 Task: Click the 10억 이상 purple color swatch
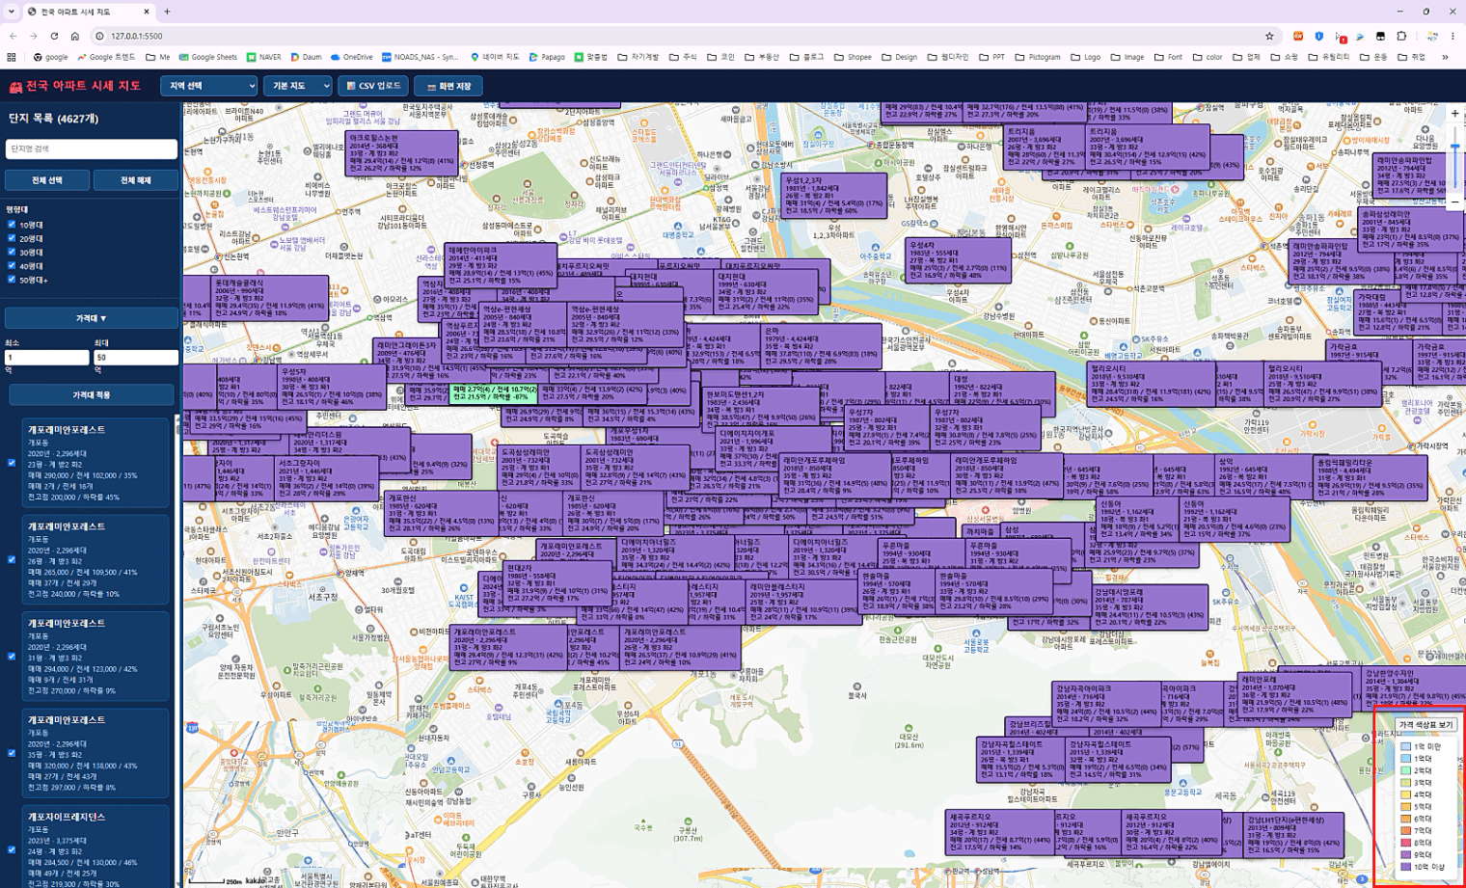(1406, 867)
